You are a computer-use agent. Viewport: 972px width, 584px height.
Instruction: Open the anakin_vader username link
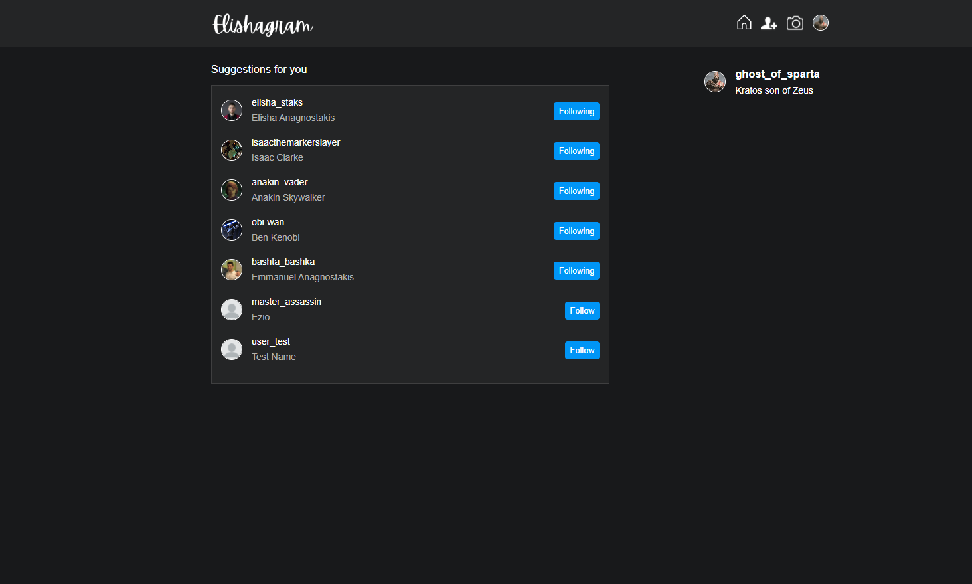tap(280, 182)
